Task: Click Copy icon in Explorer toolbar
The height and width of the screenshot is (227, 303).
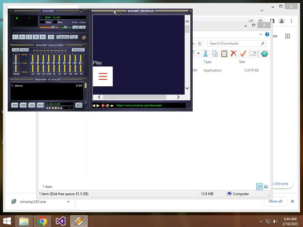Action: 215,53
